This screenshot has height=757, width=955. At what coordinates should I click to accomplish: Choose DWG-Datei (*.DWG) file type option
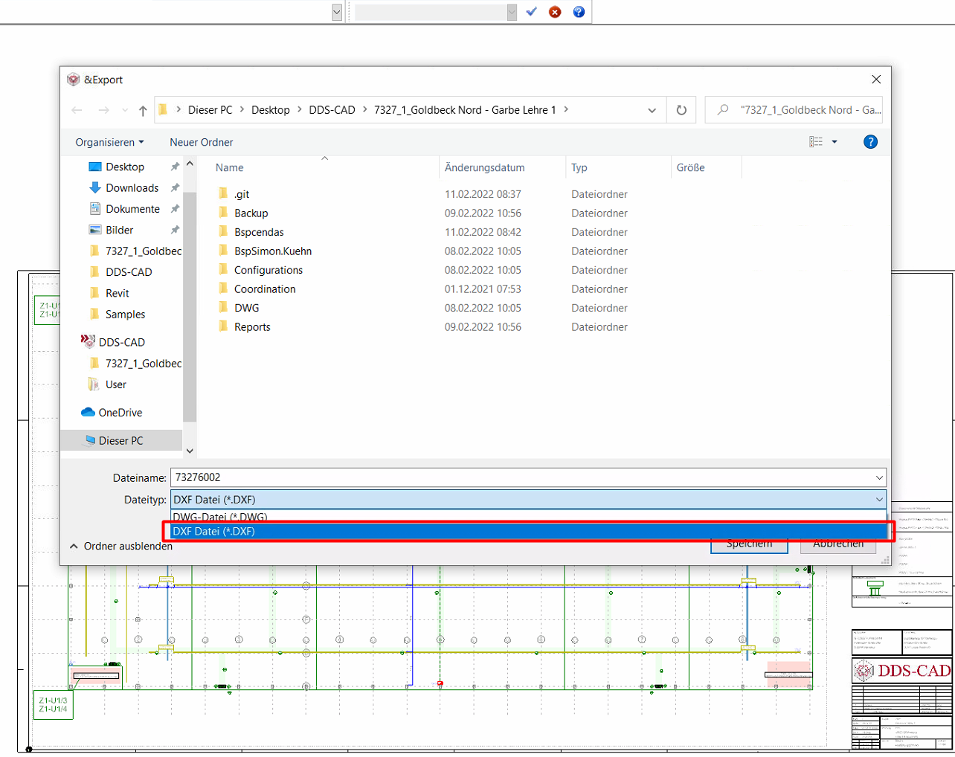[x=528, y=516]
